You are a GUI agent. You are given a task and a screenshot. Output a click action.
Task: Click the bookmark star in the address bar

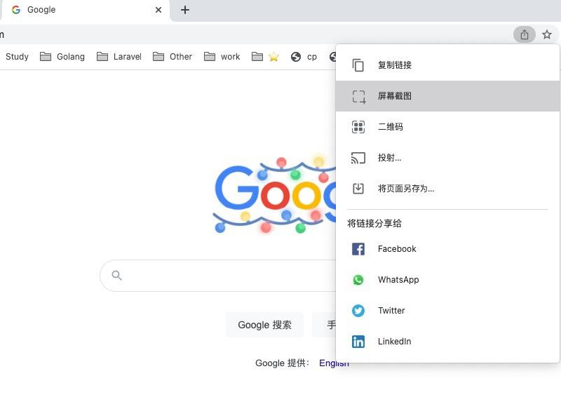[x=547, y=34]
